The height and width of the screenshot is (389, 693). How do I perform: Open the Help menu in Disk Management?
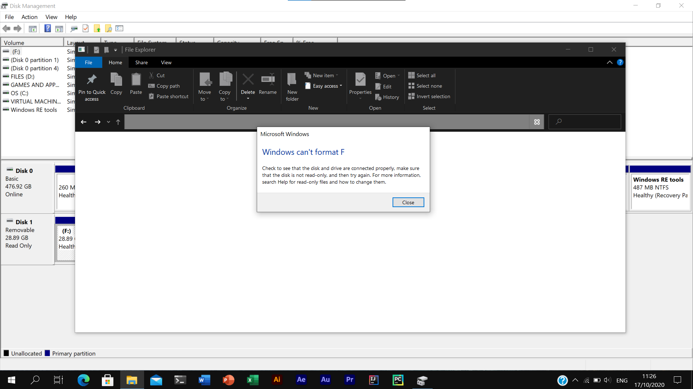[71, 17]
